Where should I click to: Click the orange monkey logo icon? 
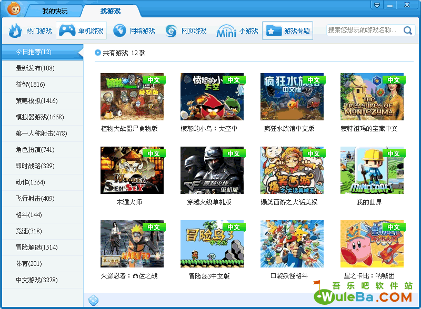coord(14,8)
